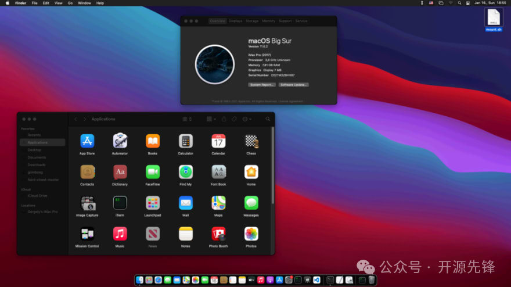This screenshot has height=287, width=511.
Task: Open the Image Capture app icon
Action: [x=87, y=203]
